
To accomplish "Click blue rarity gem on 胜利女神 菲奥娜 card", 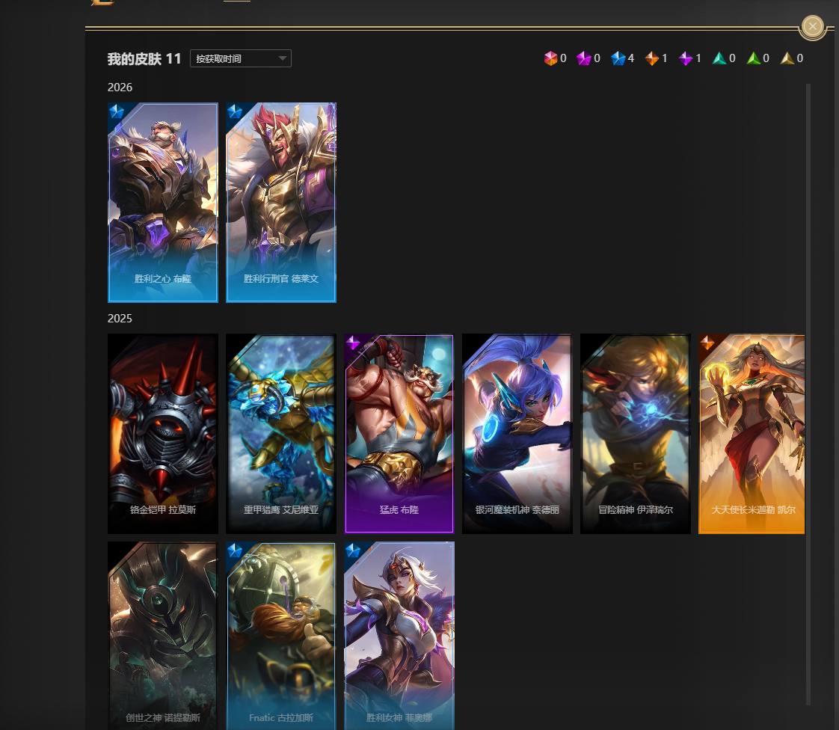I will [353, 550].
